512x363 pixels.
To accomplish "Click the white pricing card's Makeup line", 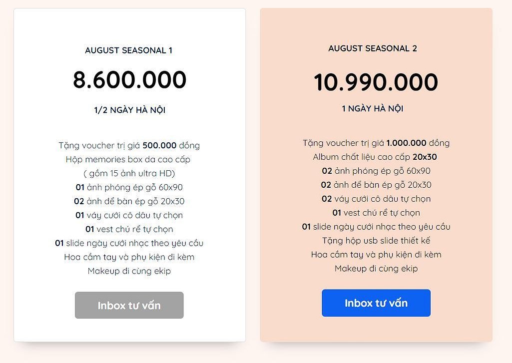I will point(129,271).
